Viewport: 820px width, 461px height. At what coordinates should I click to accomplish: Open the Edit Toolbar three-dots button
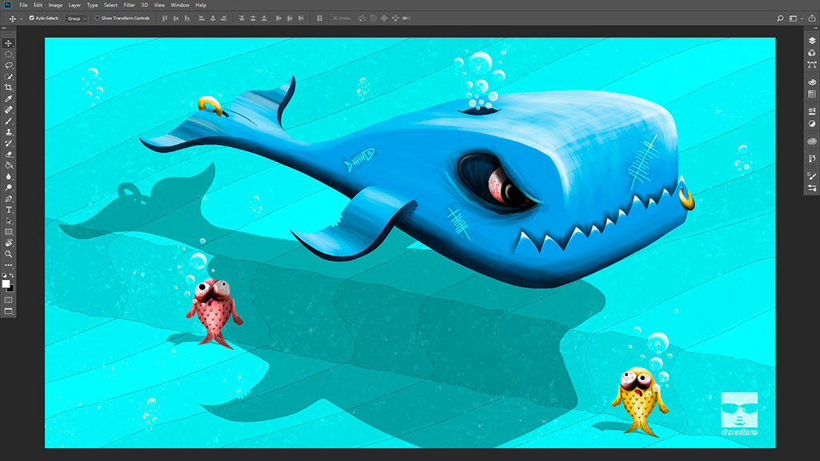pos(8,265)
